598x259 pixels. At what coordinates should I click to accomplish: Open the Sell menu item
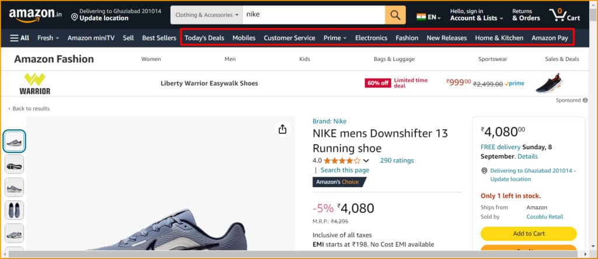tap(128, 38)
